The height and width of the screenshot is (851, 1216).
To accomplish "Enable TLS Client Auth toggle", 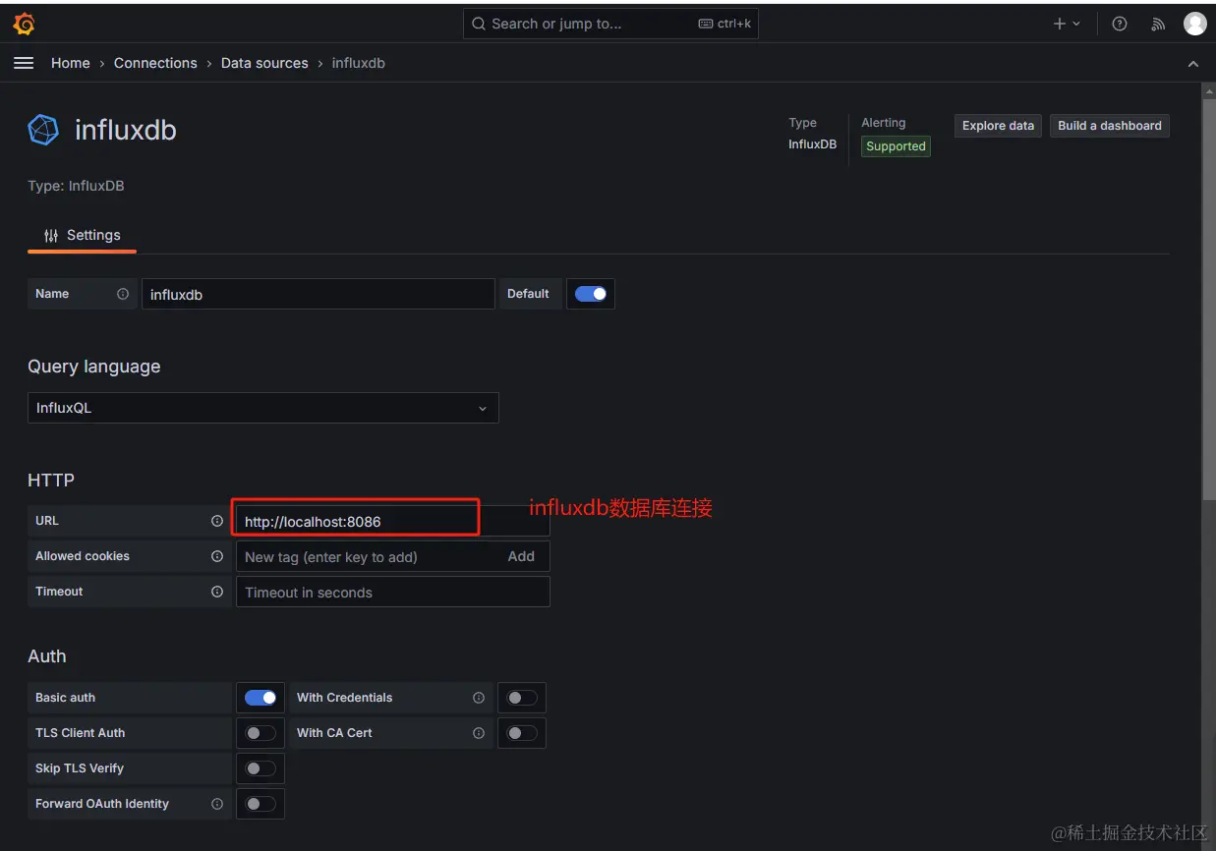I will (x=261, y=733).
